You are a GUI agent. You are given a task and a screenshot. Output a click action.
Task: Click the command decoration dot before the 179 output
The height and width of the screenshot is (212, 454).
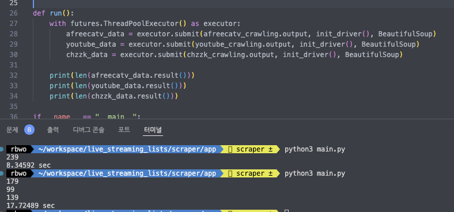point(2,173)
